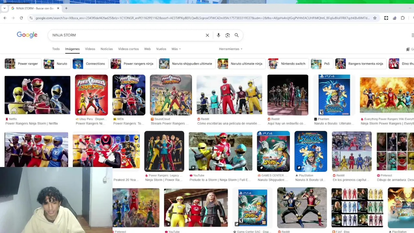Filter by the Naruto chip
Image resolution: width=414 pixels, height=233 pixels.
pyautogui.click(x=57, y=64)
